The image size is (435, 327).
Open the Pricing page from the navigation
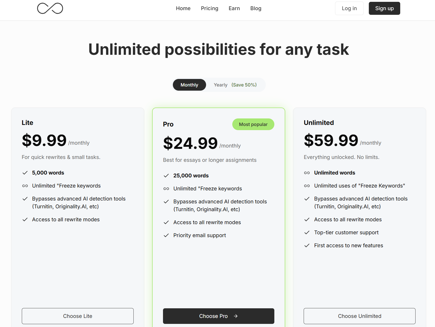click(209, 8)
